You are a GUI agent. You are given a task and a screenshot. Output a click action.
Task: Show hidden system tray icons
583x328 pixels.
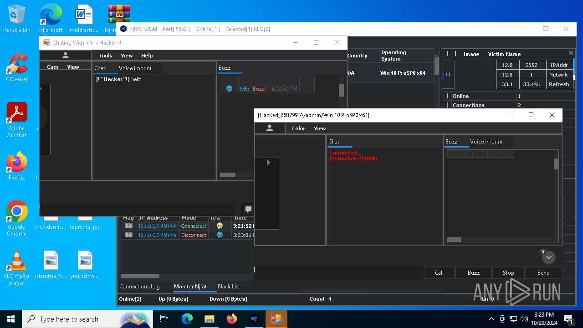click(491, 319)
